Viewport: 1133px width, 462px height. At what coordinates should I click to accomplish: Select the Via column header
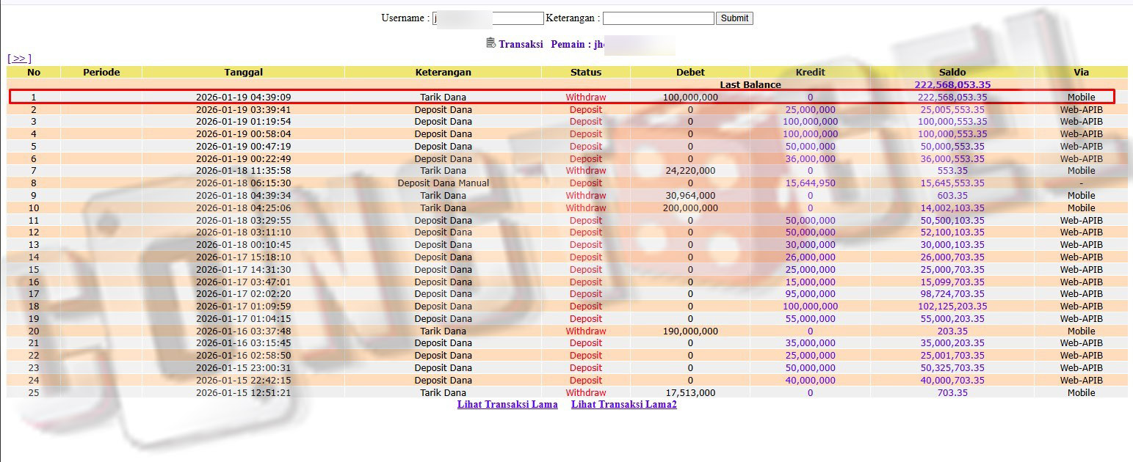point(1080,72)
